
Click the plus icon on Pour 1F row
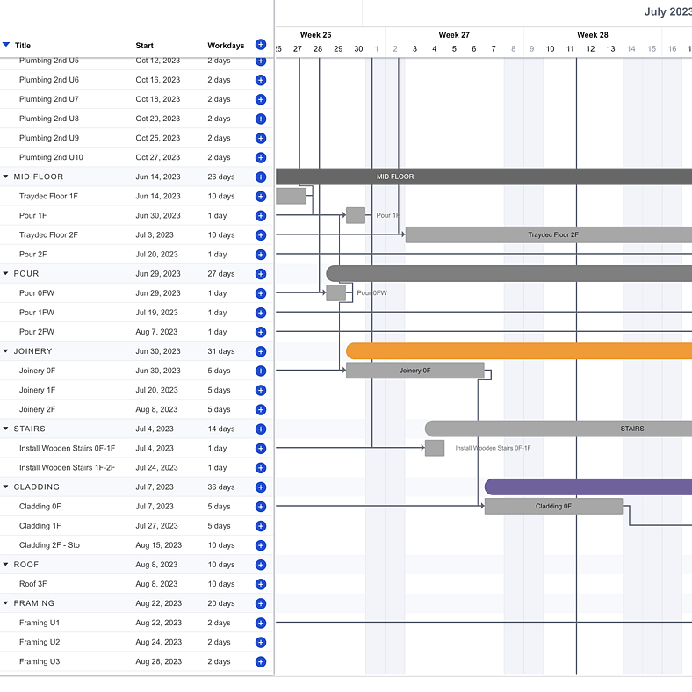point(261,216)
